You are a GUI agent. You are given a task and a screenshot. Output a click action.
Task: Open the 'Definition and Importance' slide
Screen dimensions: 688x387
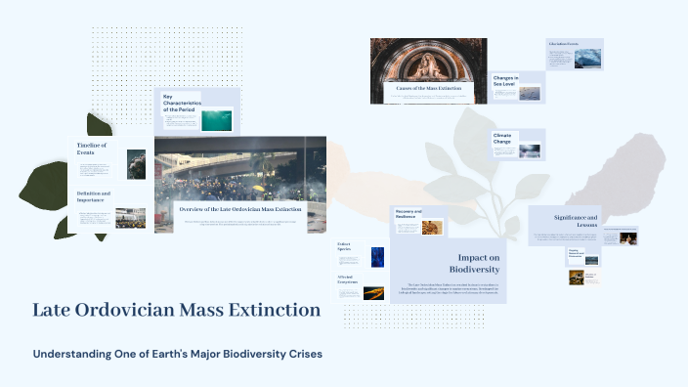click(110, 209)
